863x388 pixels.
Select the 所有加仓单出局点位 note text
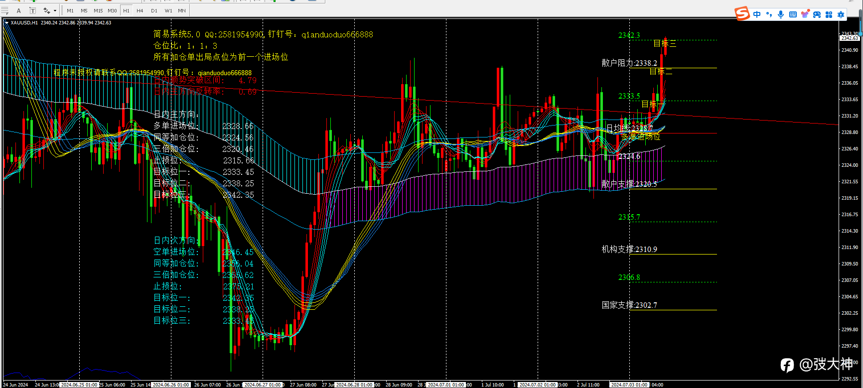click(x=221, y=57)
